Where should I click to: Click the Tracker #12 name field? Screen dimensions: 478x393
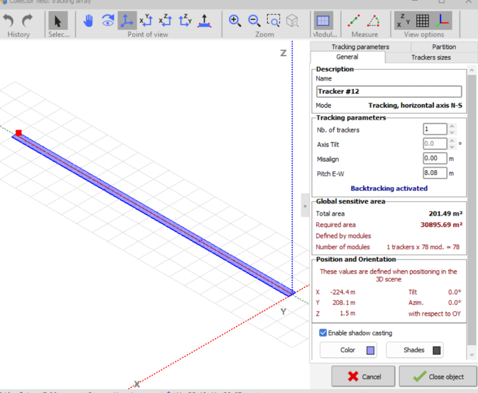[389, 91]
